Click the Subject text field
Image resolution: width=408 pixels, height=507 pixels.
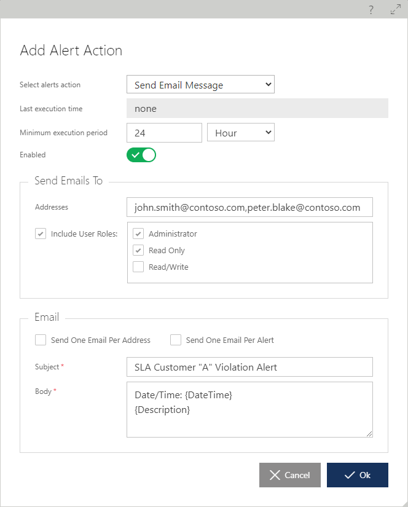click(249, 367)
